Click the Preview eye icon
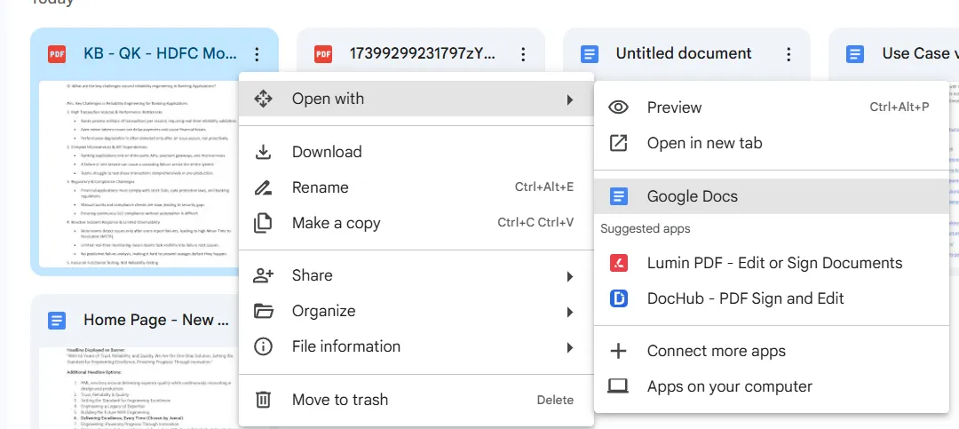The image size is (959, 429). (x=618, y=107)
